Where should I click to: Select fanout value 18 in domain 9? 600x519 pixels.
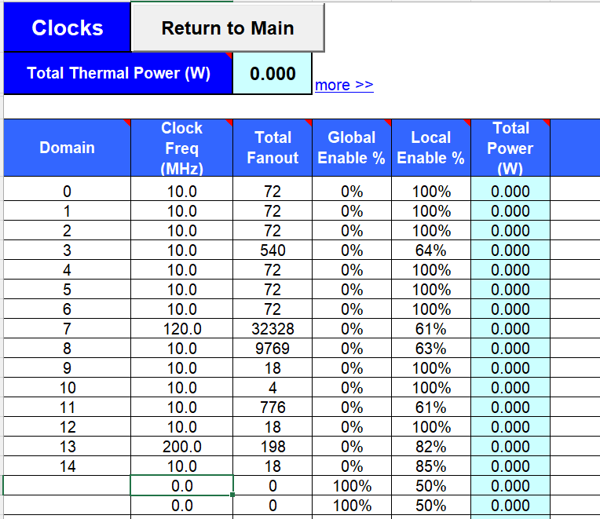pos(273,367)
